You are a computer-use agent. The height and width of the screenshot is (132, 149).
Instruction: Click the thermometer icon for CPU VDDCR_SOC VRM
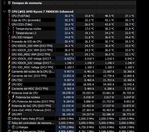9,50
